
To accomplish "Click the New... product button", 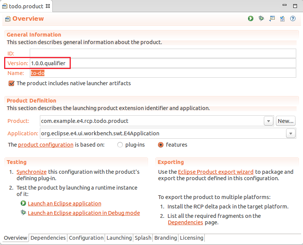I will [x=285, y=121].
